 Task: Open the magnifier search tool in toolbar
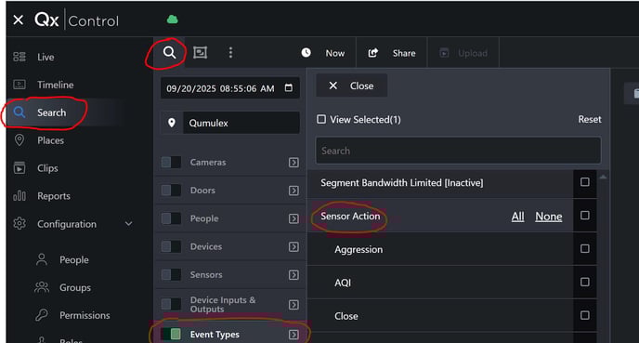[170, 53]
